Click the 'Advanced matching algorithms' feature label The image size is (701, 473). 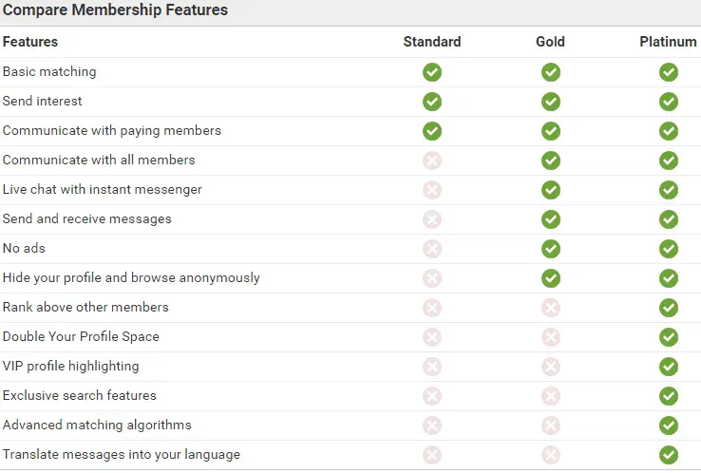click(97, 426)
